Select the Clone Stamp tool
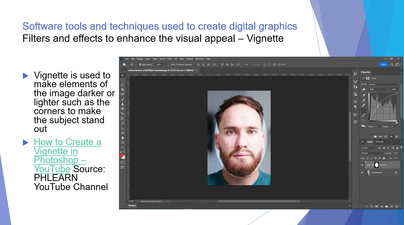 (x=123, y=104)
